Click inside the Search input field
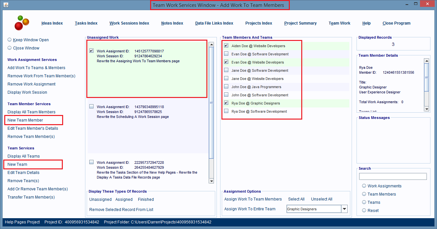This screenshot has height=229, width=437. click(393, 176)
